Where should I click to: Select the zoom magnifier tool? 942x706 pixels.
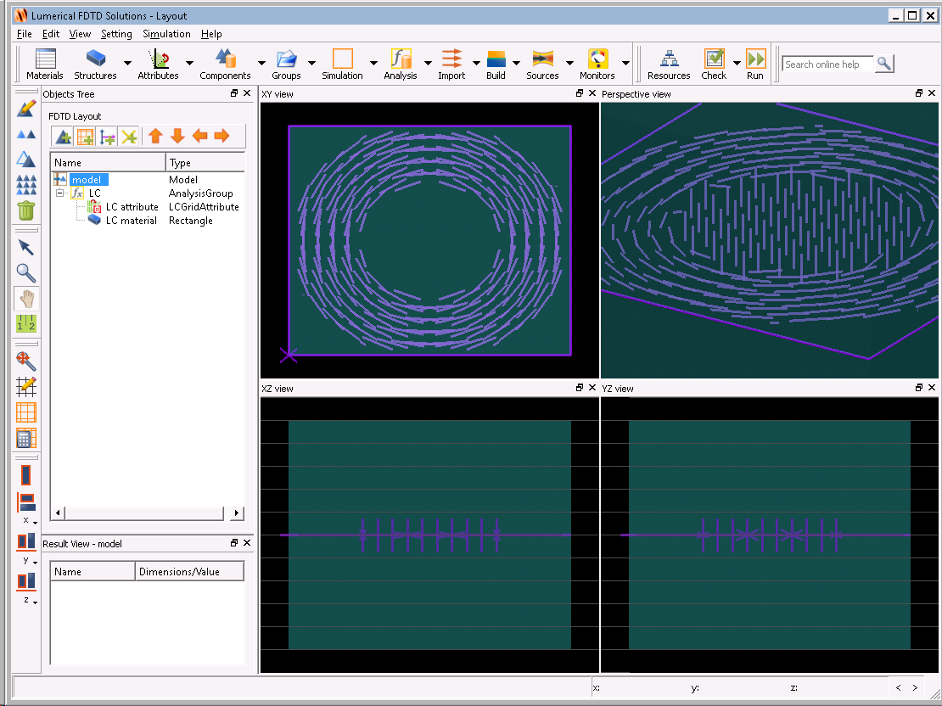coord(25,272)
